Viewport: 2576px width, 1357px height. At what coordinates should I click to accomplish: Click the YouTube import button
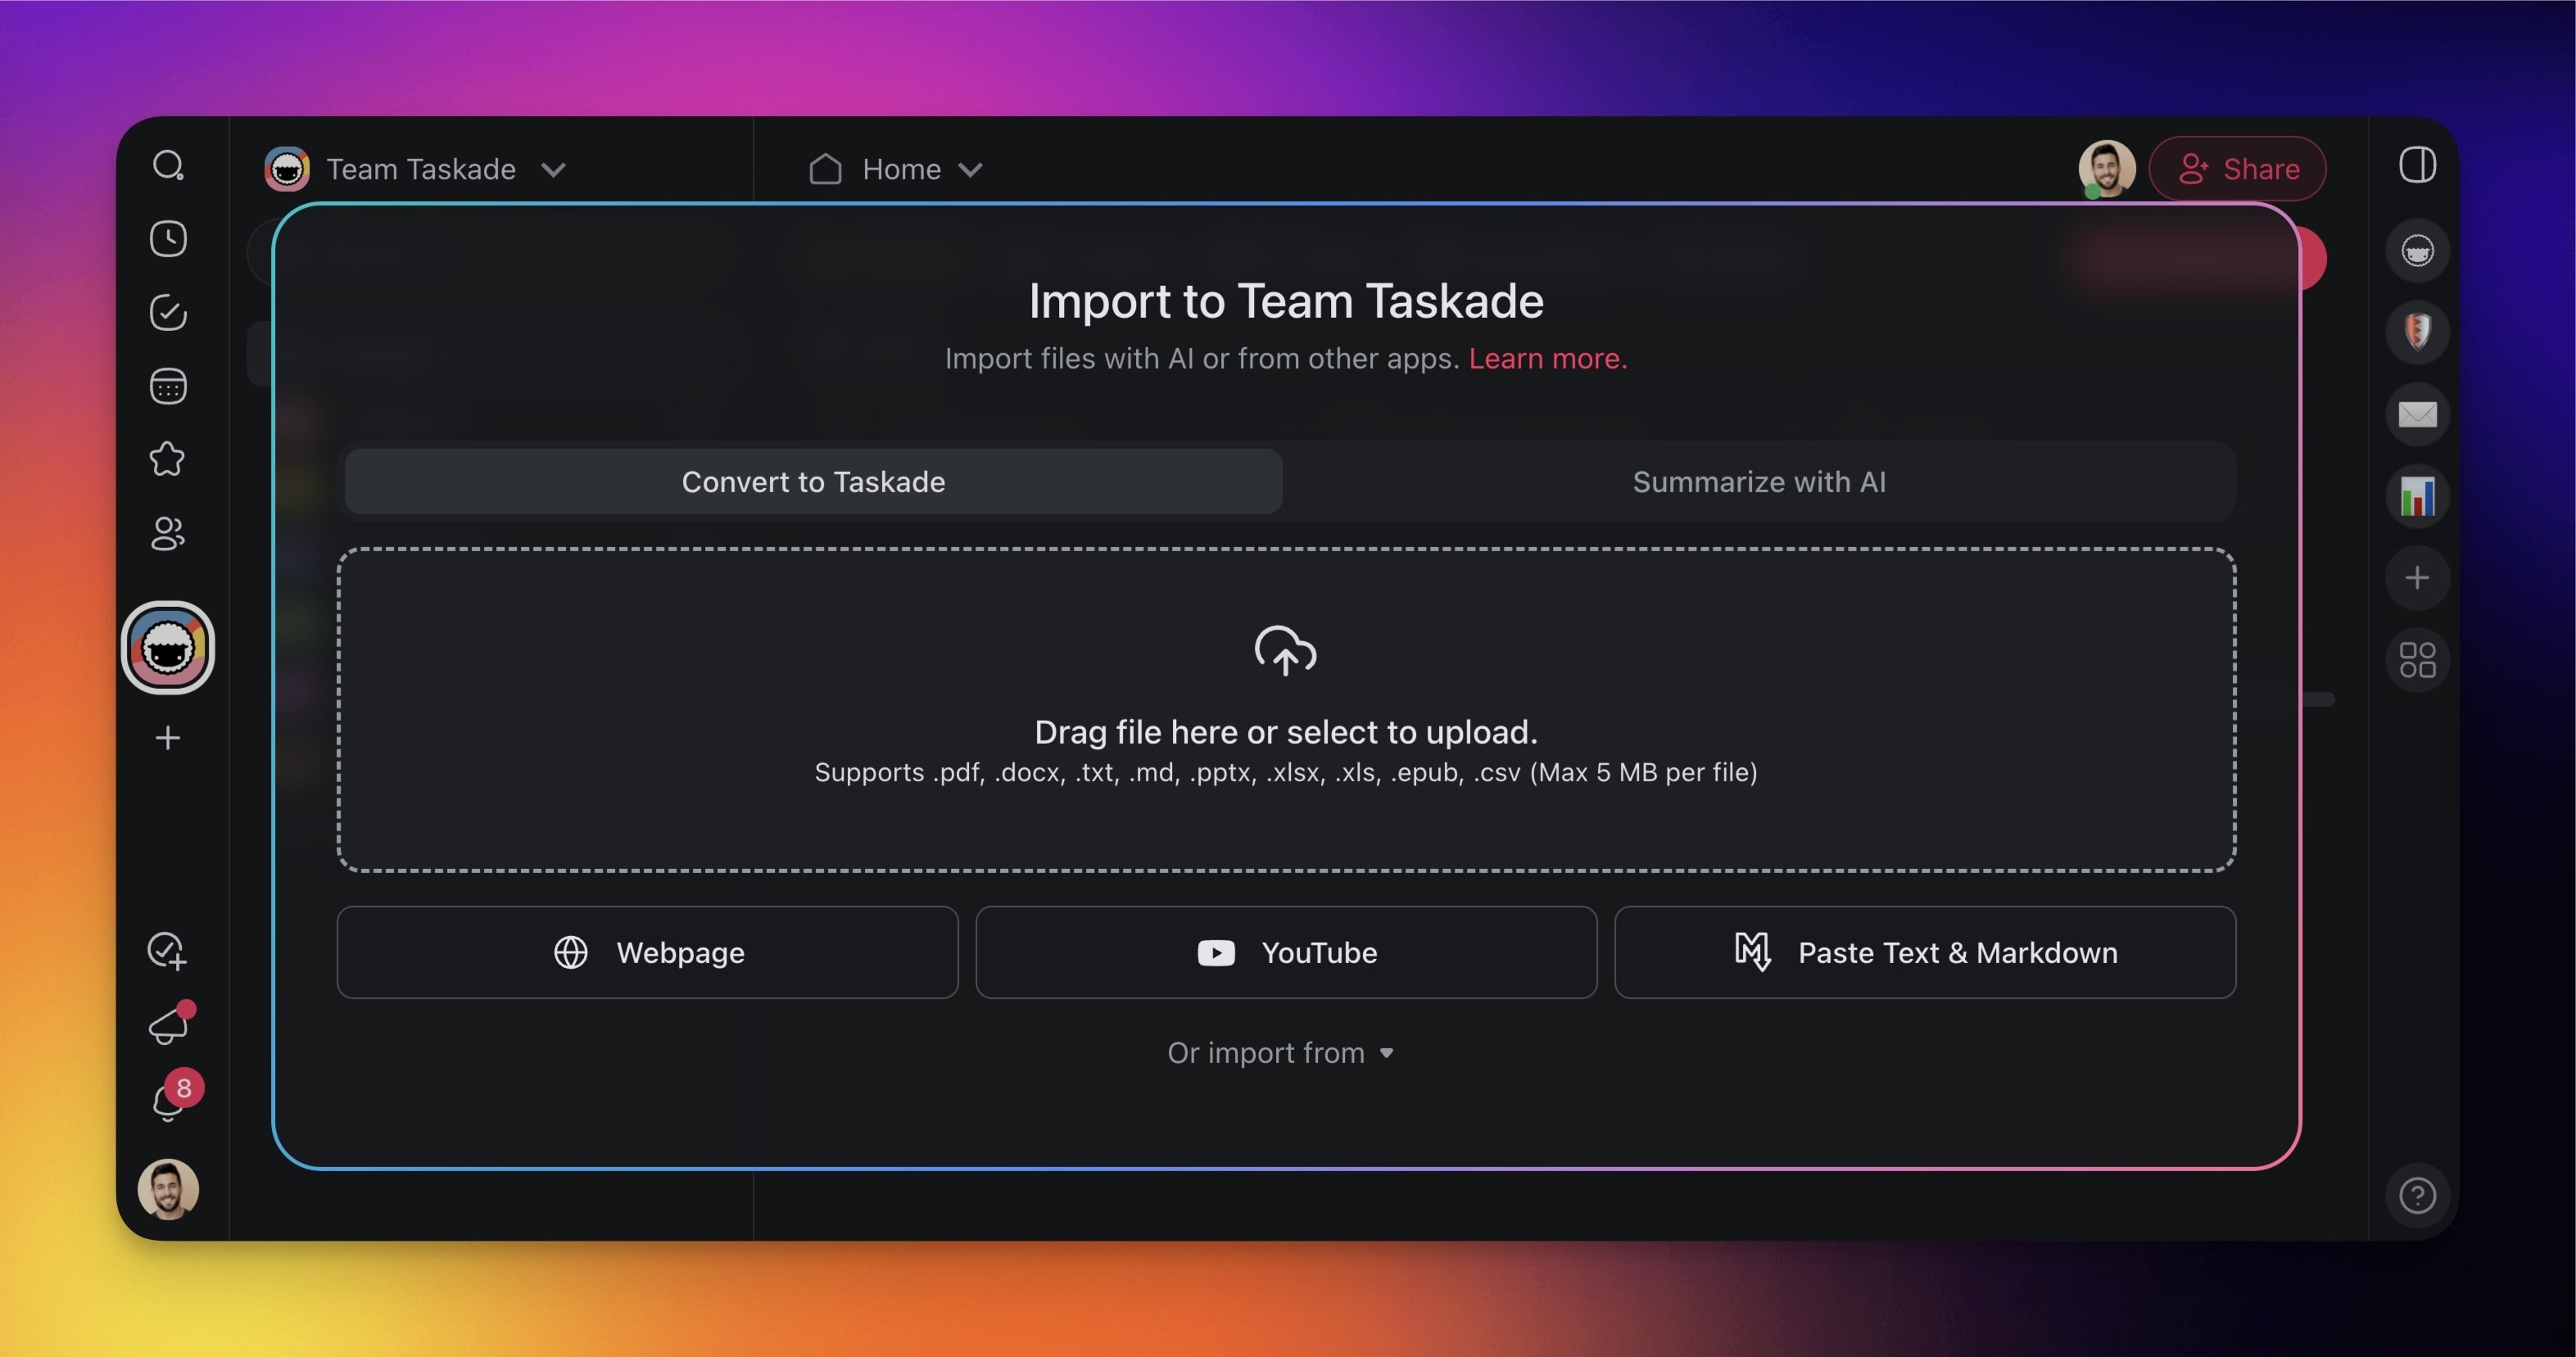point(1286,952)
